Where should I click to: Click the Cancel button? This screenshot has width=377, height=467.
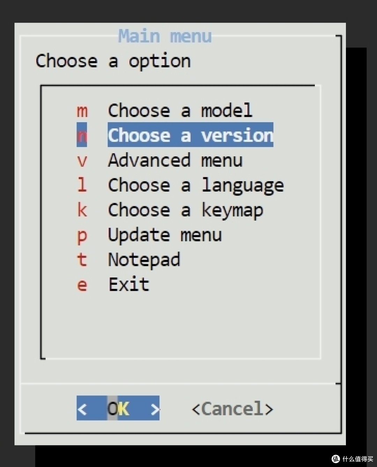(232, 409)
